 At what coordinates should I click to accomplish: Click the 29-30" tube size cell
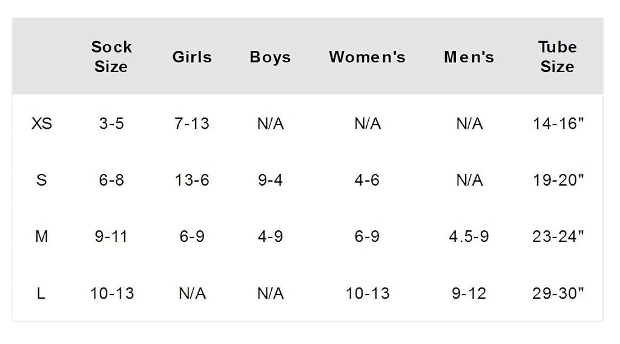coord(558,293)
